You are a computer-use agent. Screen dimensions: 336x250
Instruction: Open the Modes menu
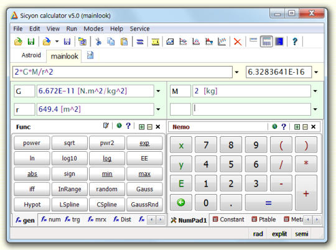tap(93, 29)
